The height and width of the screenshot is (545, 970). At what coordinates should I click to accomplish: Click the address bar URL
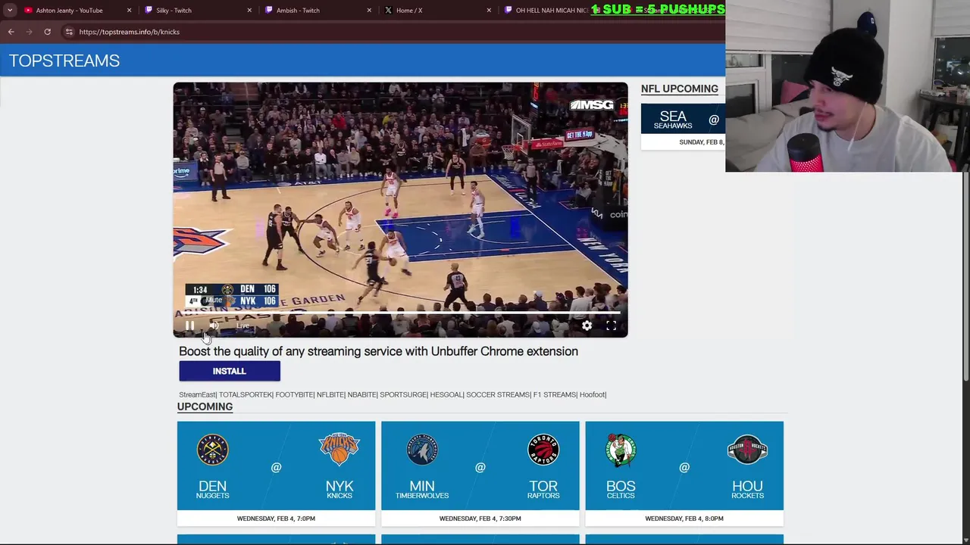[x=129, y=32]
